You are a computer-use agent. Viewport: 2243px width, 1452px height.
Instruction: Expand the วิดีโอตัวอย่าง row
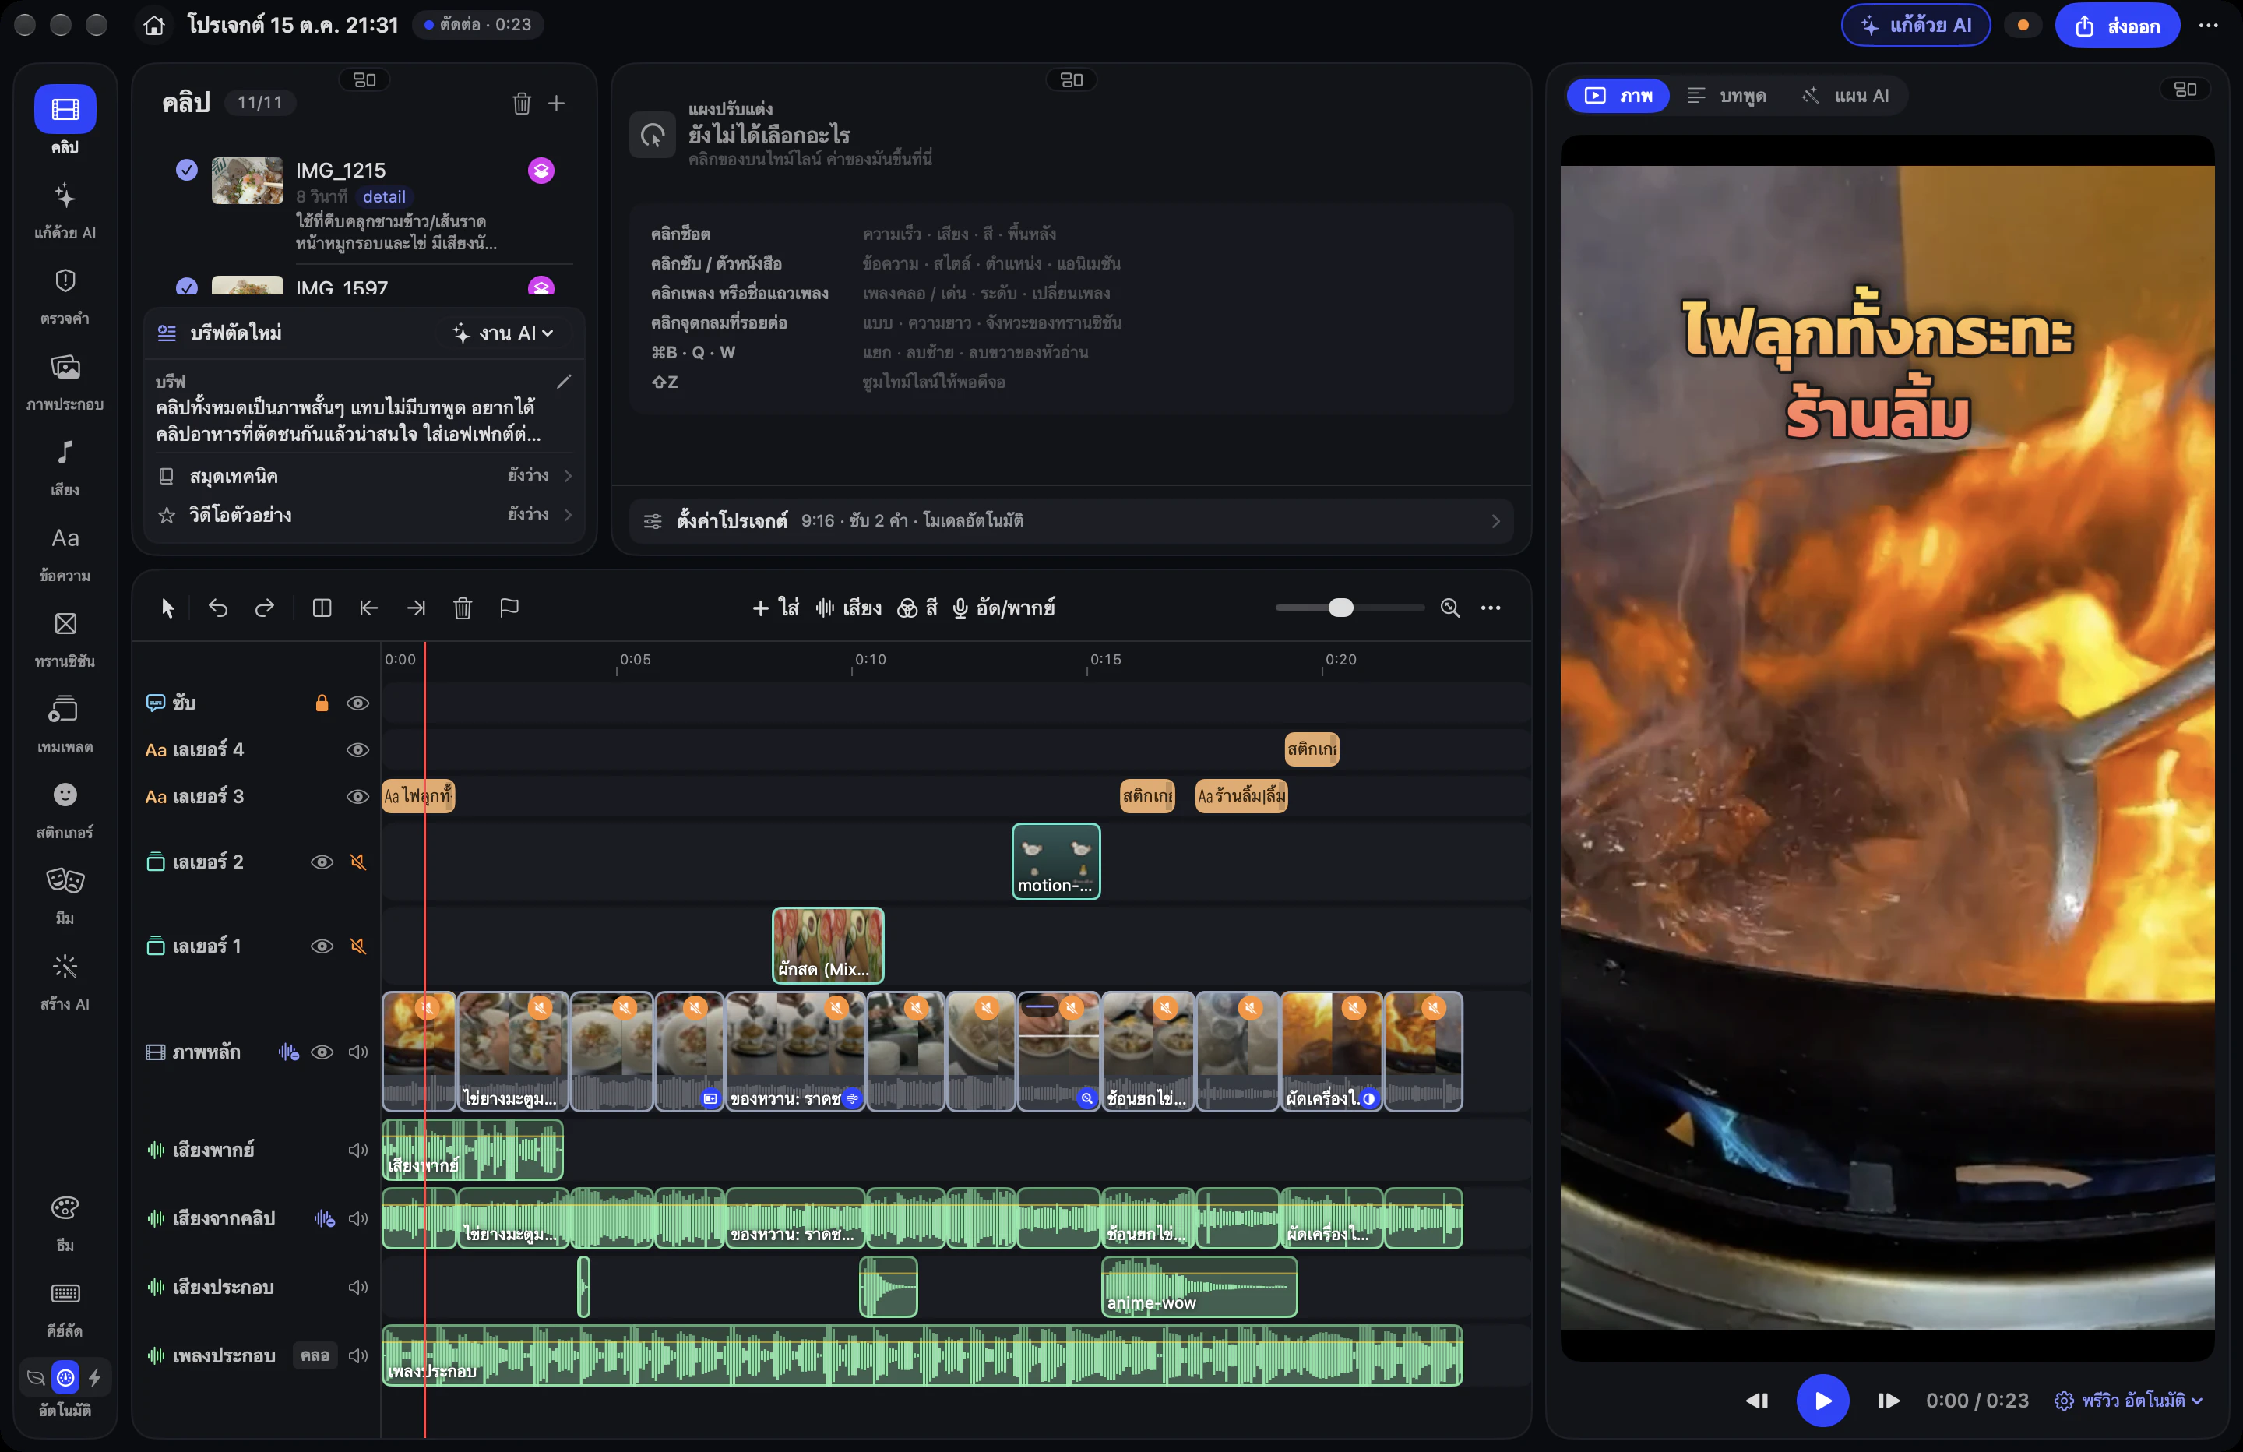pos(366,515)
